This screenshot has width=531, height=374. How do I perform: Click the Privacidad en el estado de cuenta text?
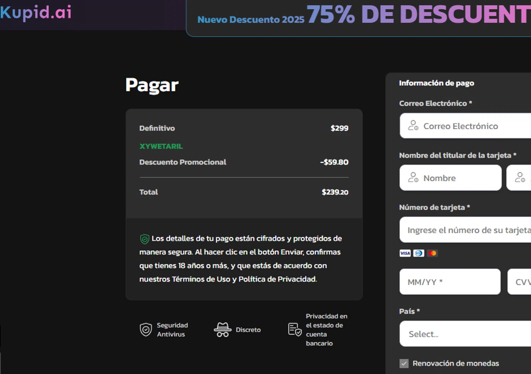tap(326, 330)
